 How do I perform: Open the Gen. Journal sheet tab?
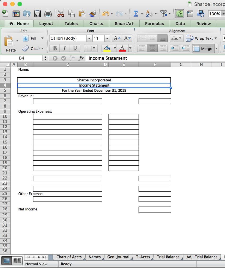click(x=118, y=257)
